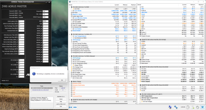Select the Vcore row in right pane

pyautogui.click(x=171, y=14)
